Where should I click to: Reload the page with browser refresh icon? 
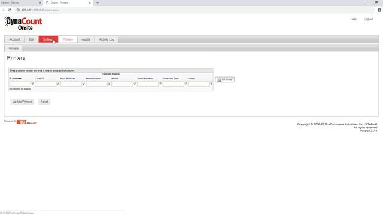click(10, 10)
